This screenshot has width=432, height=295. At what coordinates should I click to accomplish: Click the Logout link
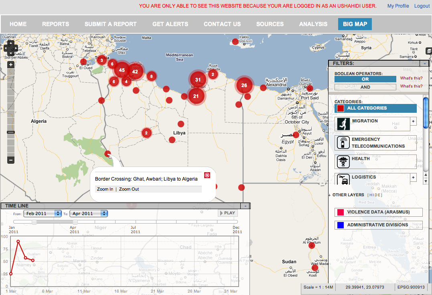click(x=422, y=6)
